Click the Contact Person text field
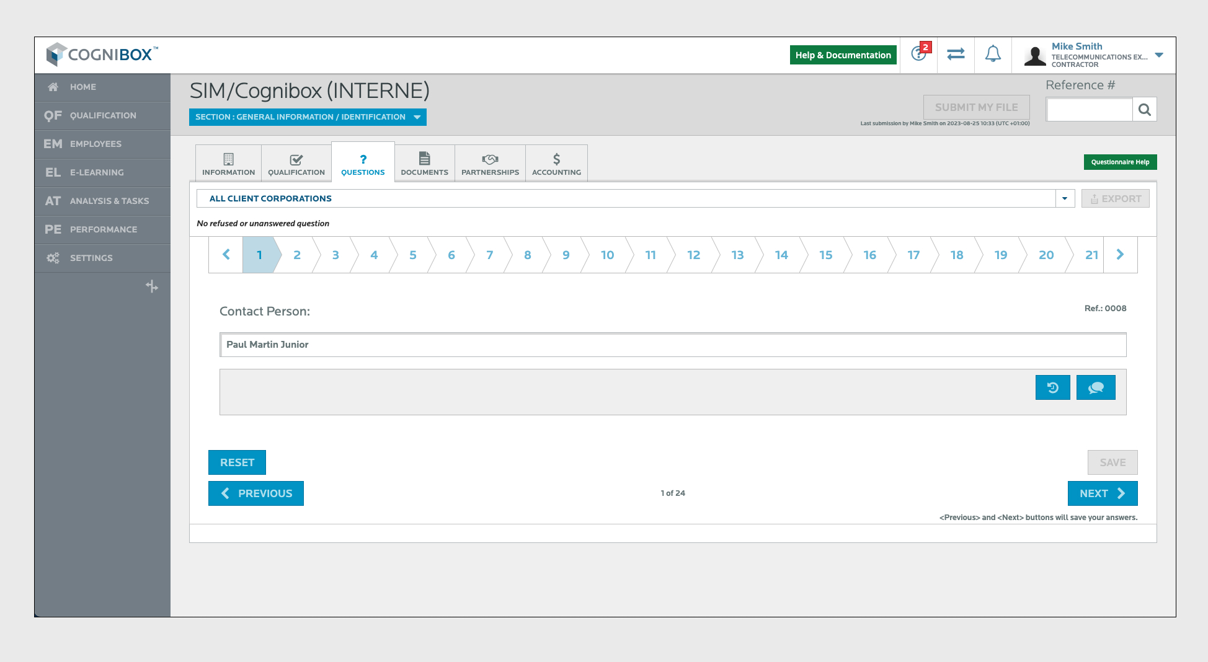This screenshot has width=1208, height=662. pyautogui.click(x=672, y=345)
